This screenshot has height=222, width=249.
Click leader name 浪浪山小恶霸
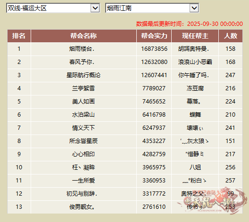[x=195, y=62]
